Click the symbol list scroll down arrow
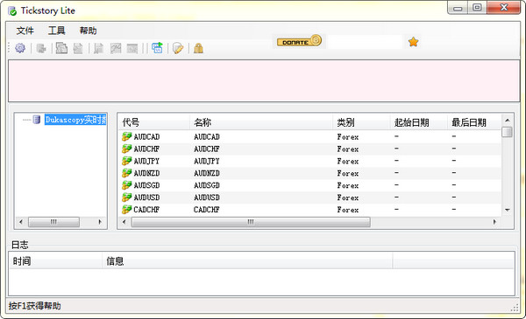The image size is (526, 319). [x=508, y=210]
